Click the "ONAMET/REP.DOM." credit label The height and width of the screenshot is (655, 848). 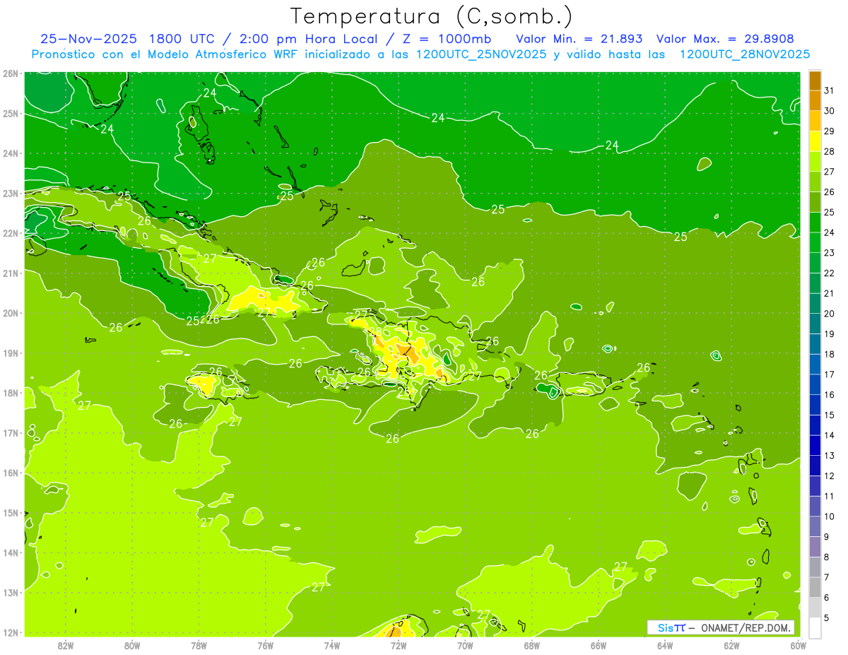click(x=746, y=627)
